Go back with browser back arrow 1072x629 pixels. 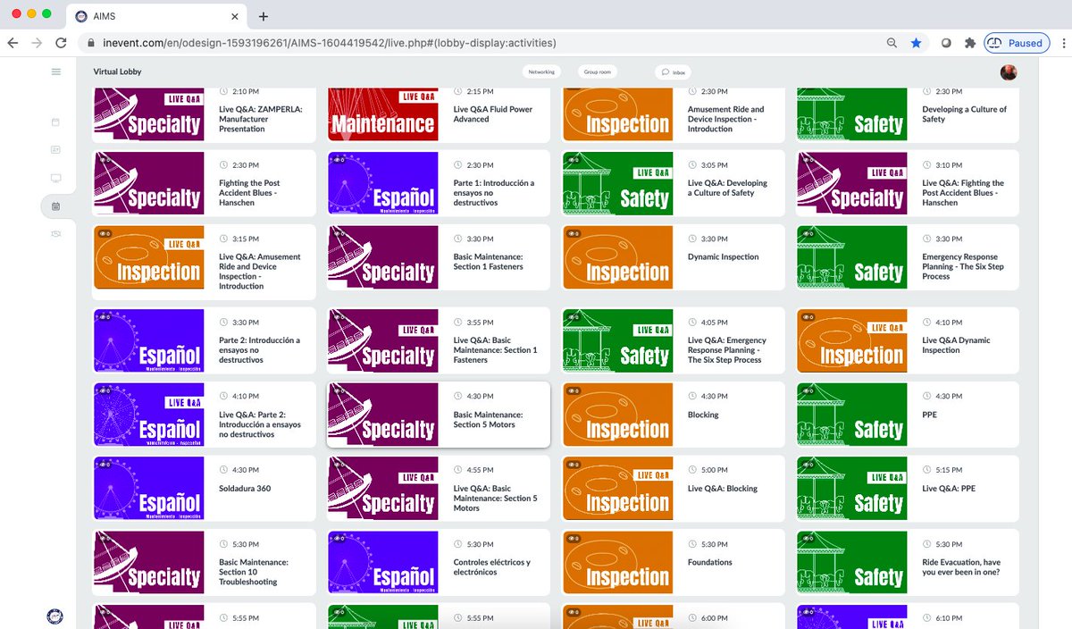(x=13, y=43)
